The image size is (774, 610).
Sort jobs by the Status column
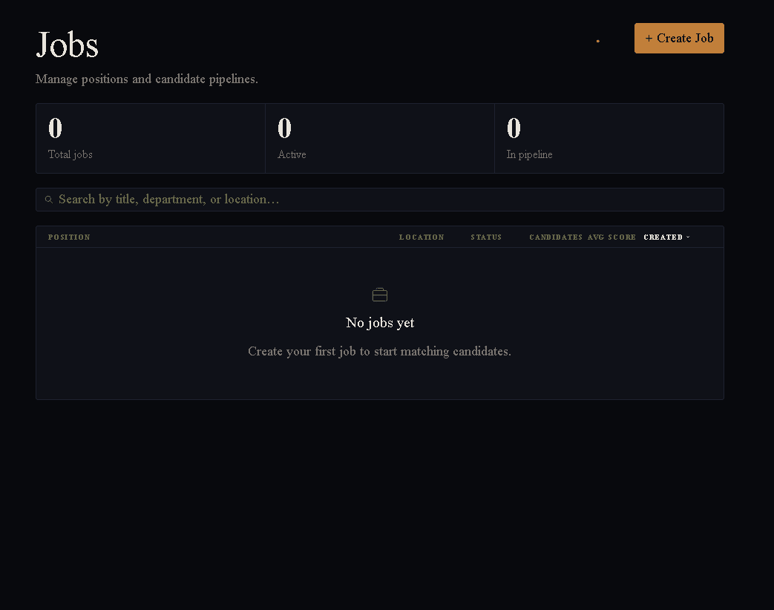[486, 237]
